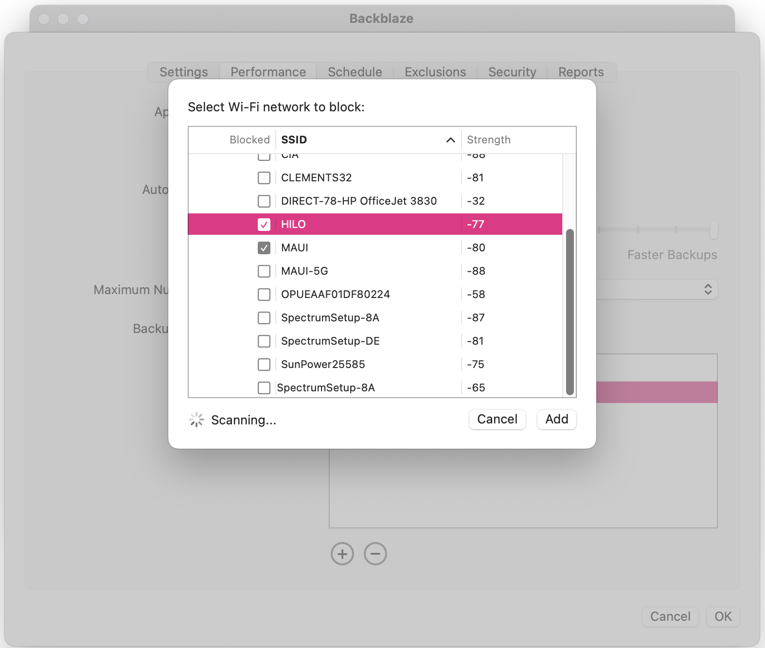The height and width of the screenshot is (648, 765).
Task: Select the HILO network name
Action: point(293,225)
